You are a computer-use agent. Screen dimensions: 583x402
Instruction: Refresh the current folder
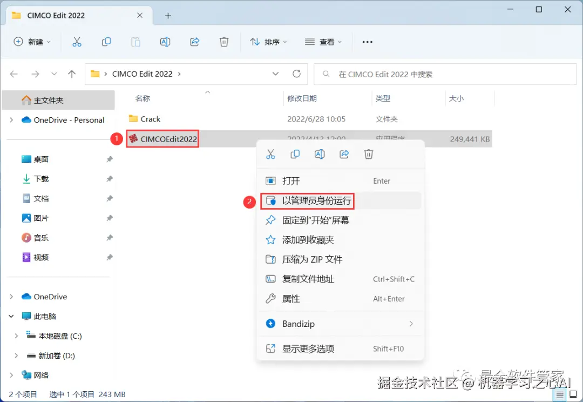coord(296,73)
